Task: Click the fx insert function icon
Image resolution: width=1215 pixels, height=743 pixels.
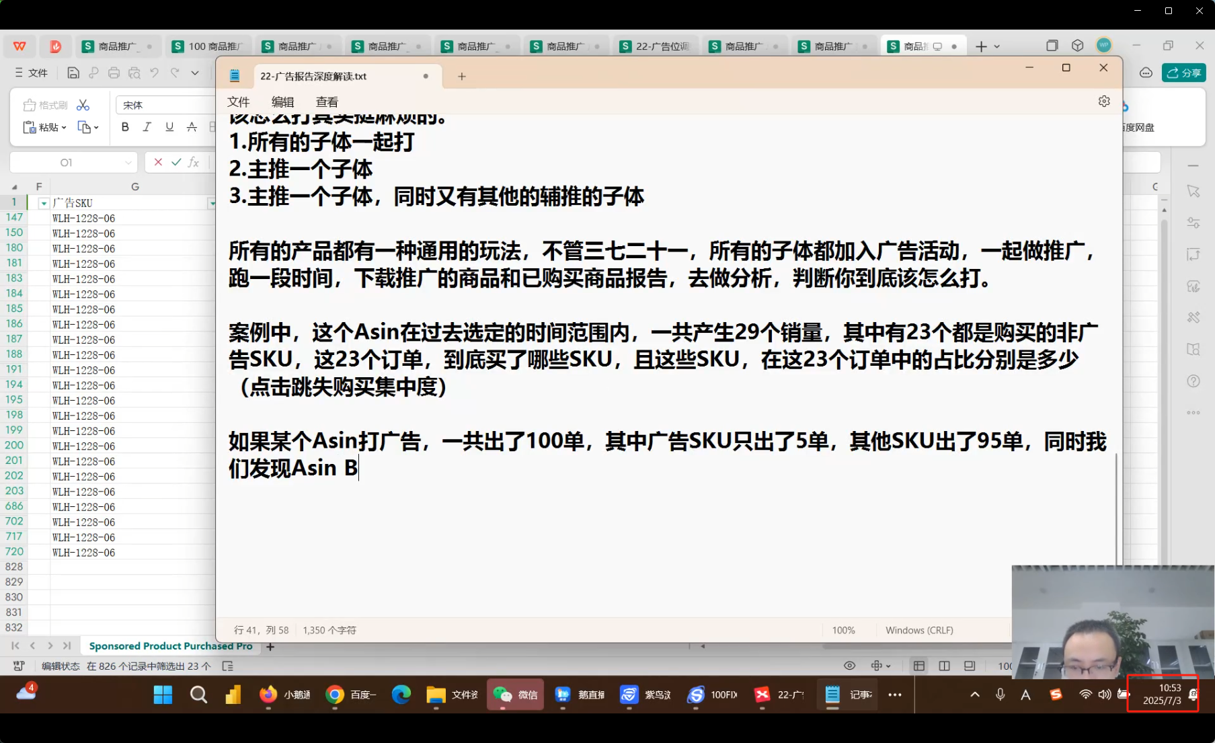Action: (x=194, y=162)
